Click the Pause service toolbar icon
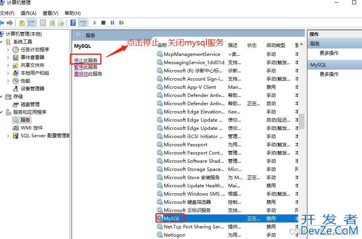The width and height of the screenshot is (362, 239). coord(112,23)
